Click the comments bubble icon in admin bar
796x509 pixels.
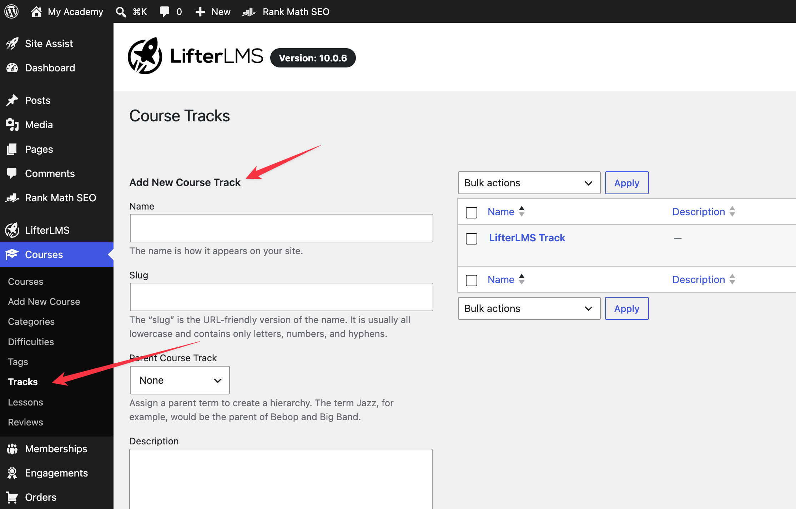165,12
